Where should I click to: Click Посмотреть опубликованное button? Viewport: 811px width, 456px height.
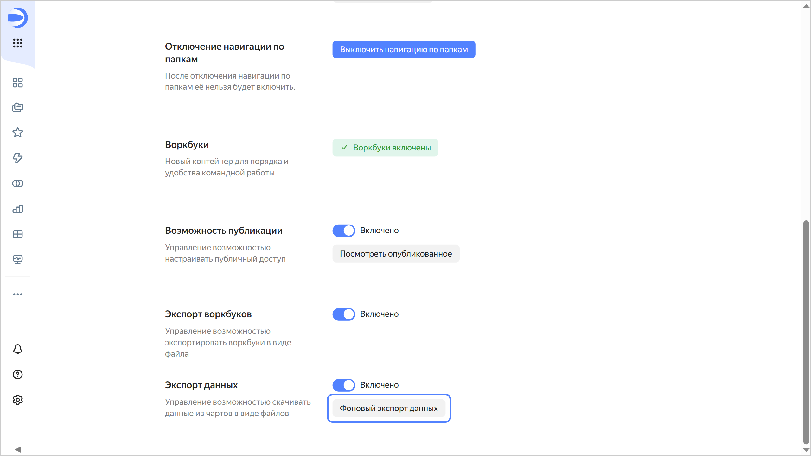(396, 254)
